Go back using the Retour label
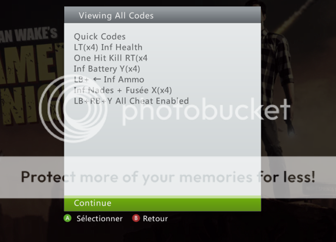The width and height of the screenshot is (336, 242). pos(155,218)
